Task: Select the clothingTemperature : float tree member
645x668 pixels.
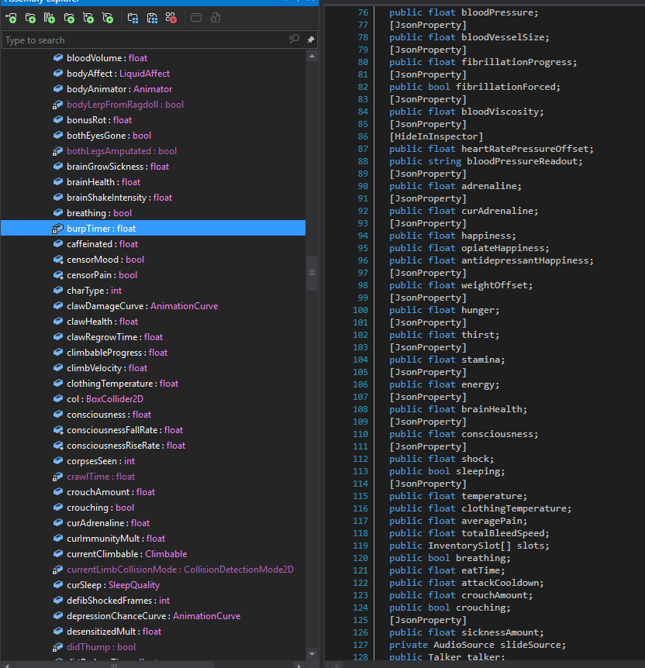Action: tap(122, 384)
